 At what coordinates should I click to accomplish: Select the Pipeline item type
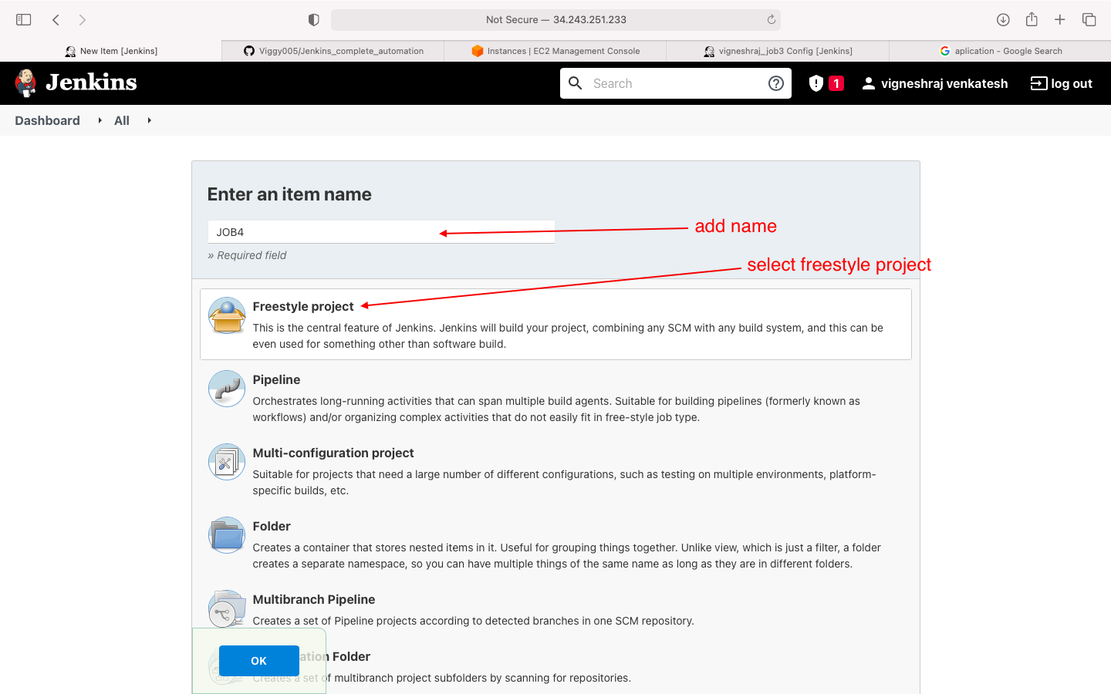555,397
